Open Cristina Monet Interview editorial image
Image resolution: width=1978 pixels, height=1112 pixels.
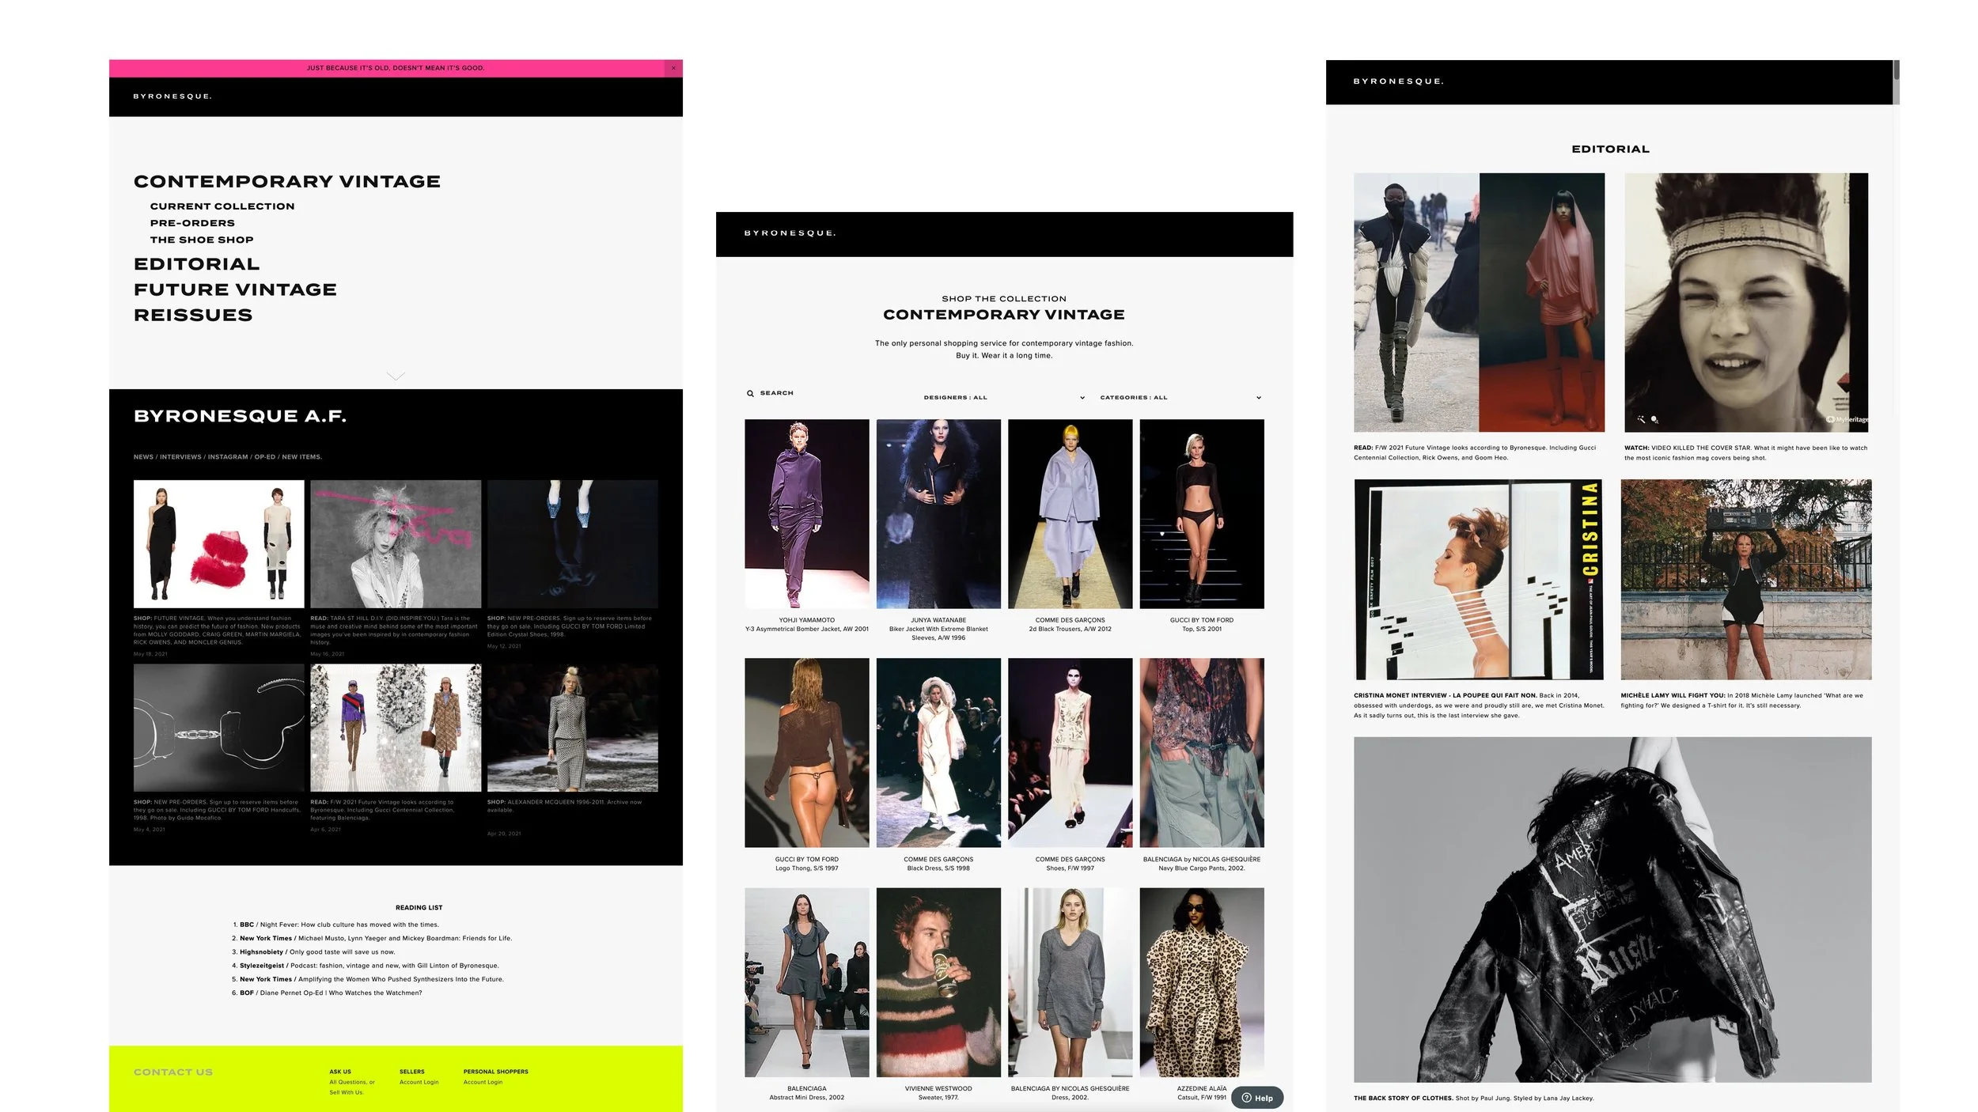click(1479, 580)
